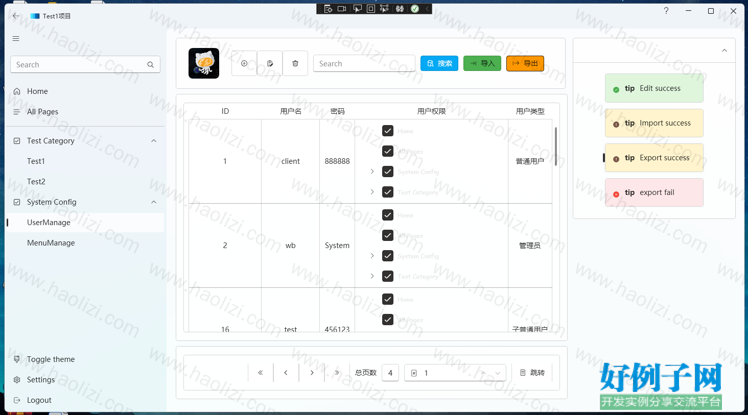Expand Test Category node in client row
This screenshot has width=748, height=415.
(x=372, y=192)
